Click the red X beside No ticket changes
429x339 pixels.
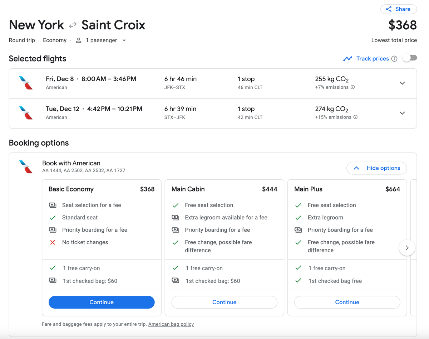53,242
